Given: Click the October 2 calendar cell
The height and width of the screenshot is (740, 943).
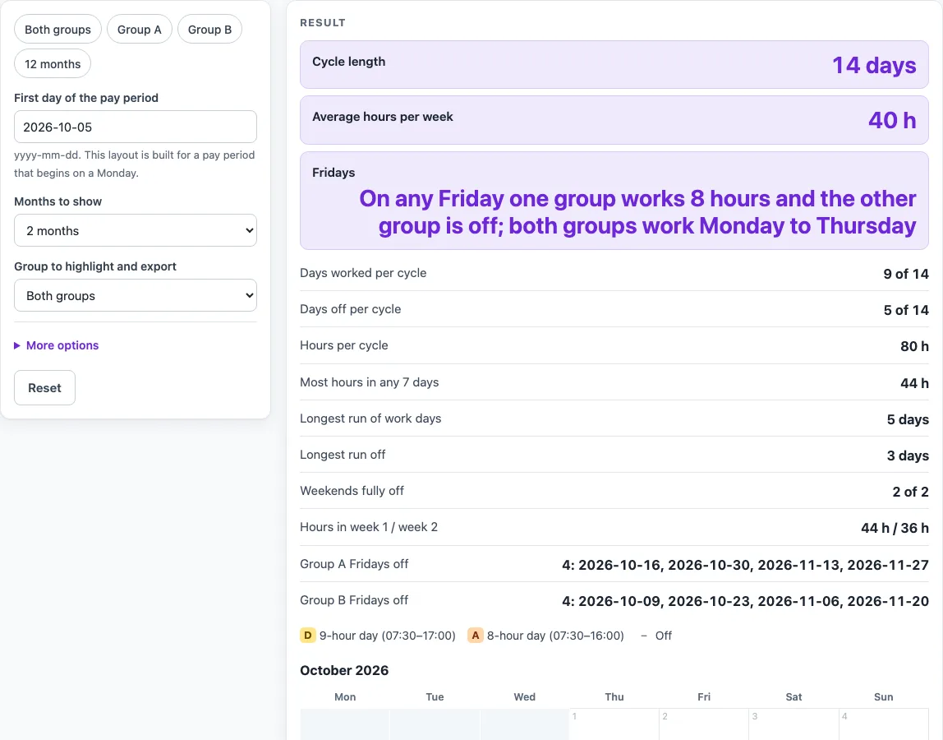Looking at the screenshot, I should pos(704,724).
